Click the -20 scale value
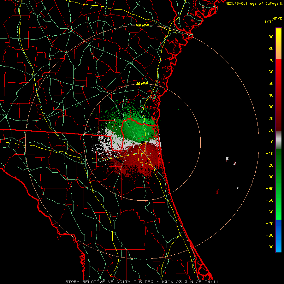The height and width of the screenshot is (284, 284). click(x=270, y=165)
